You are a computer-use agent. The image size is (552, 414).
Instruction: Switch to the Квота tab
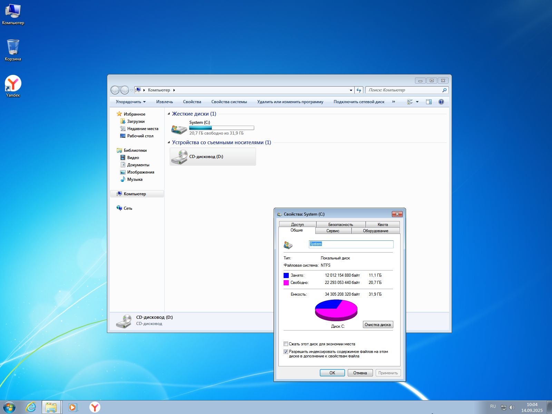click(383, 224)
